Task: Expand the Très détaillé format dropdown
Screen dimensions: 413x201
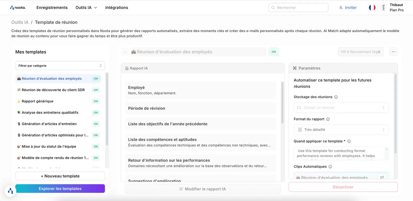Action: point(341,130)
